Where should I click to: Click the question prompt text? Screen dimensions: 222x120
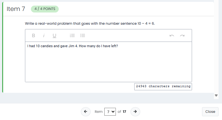(x=90, y=23)
